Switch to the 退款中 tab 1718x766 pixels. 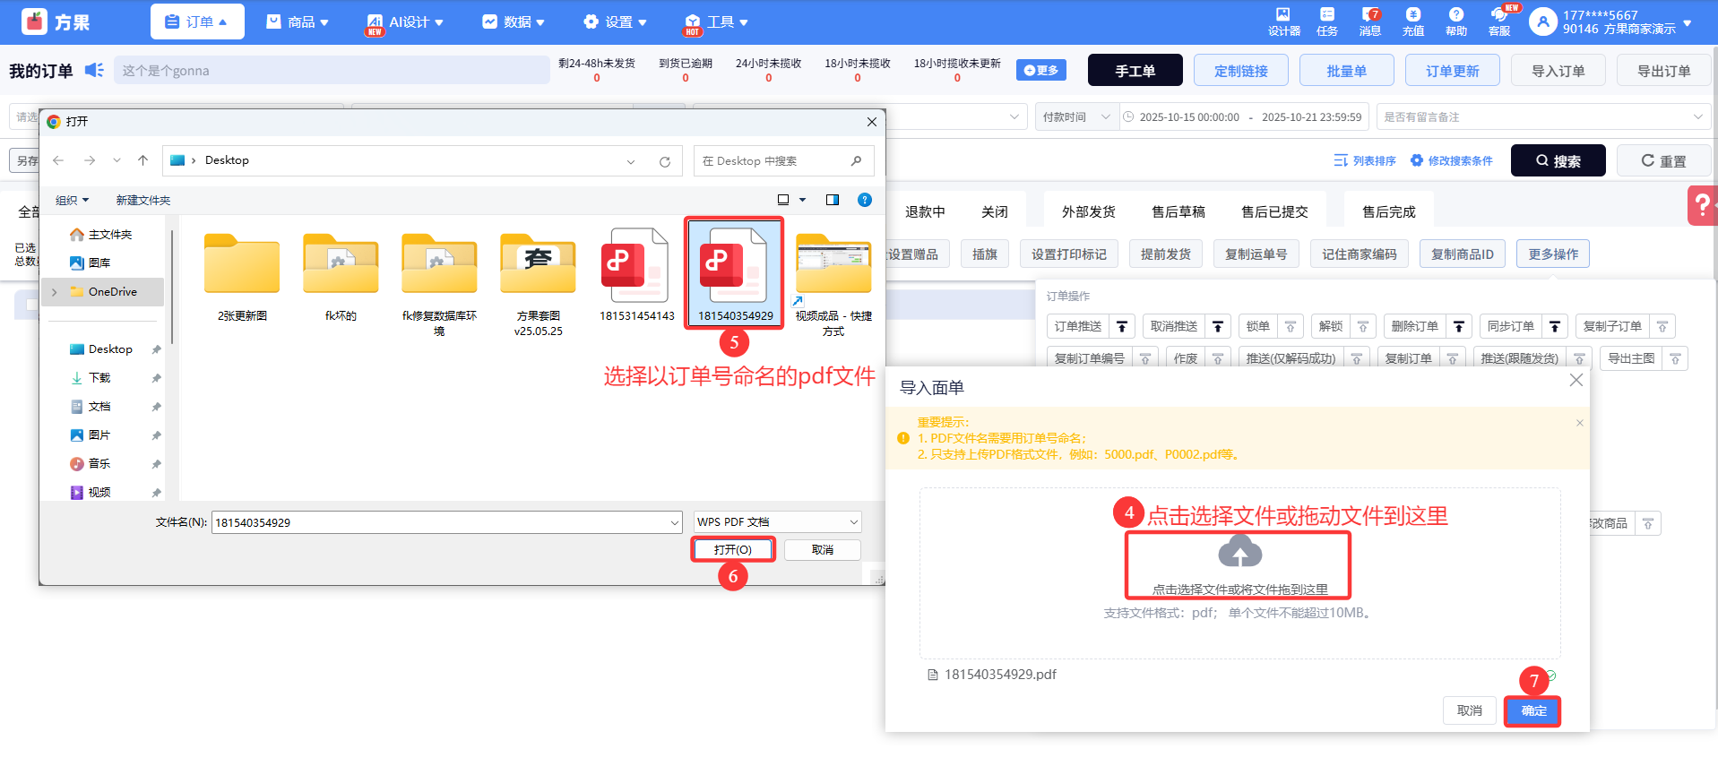pos(925,212)
